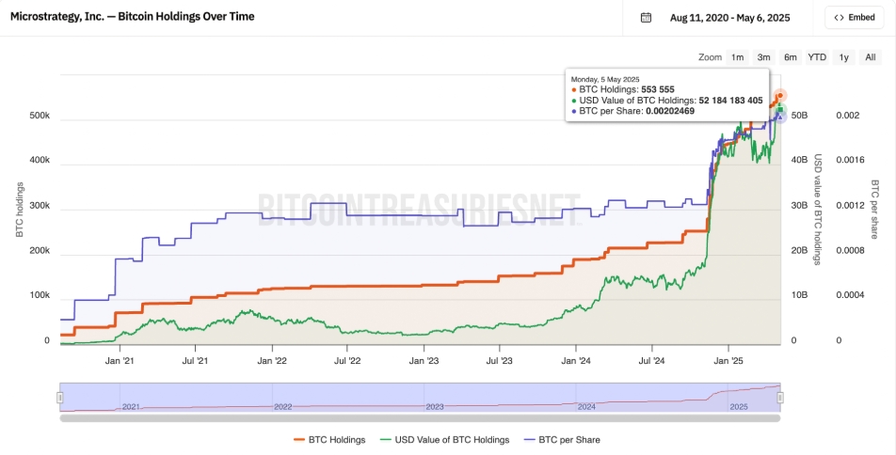Click the chart title Microstrategy, Inc. — Bitcoin Holdings Over Time

tap(133, 17)
